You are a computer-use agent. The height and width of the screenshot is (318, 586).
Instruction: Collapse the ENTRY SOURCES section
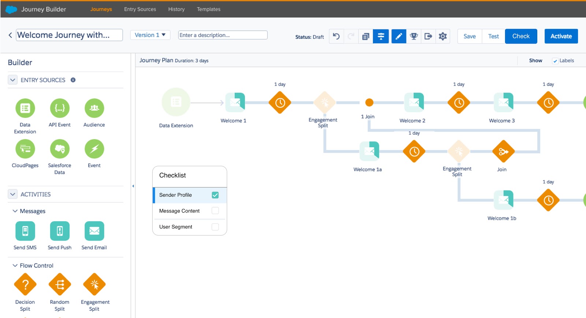tap(13, 80)
